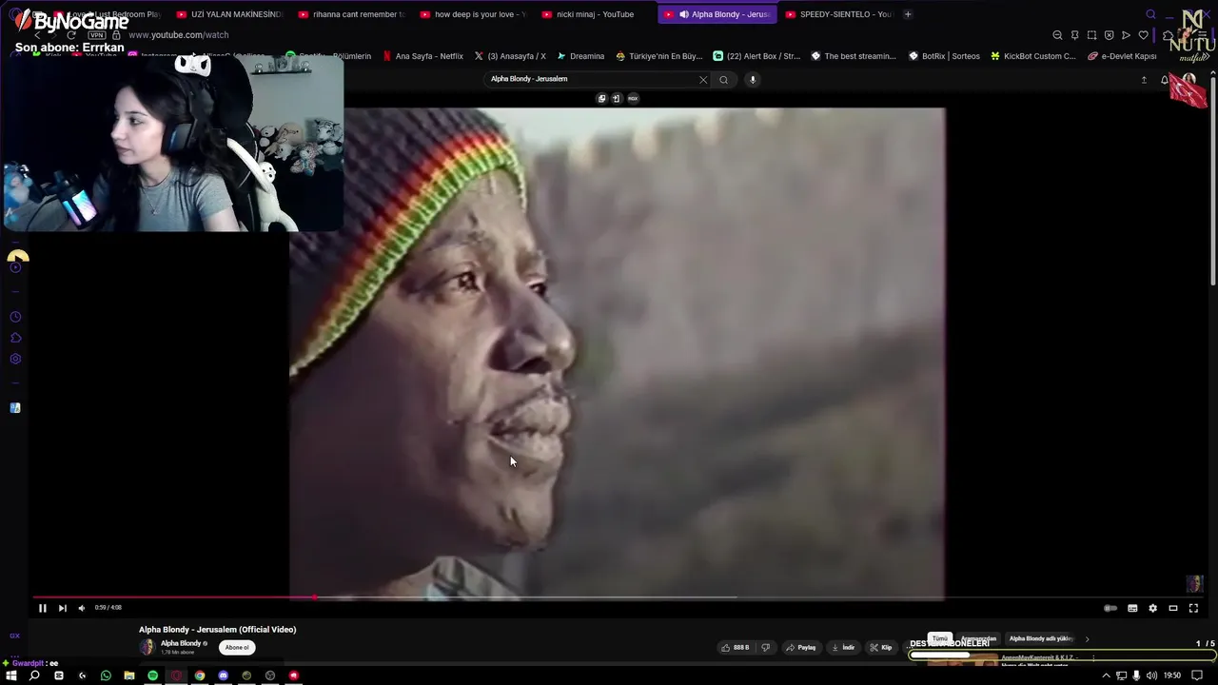Click the İndir download button
The width and height of the screenshot is (1218, 685).
tap(843, 647)
